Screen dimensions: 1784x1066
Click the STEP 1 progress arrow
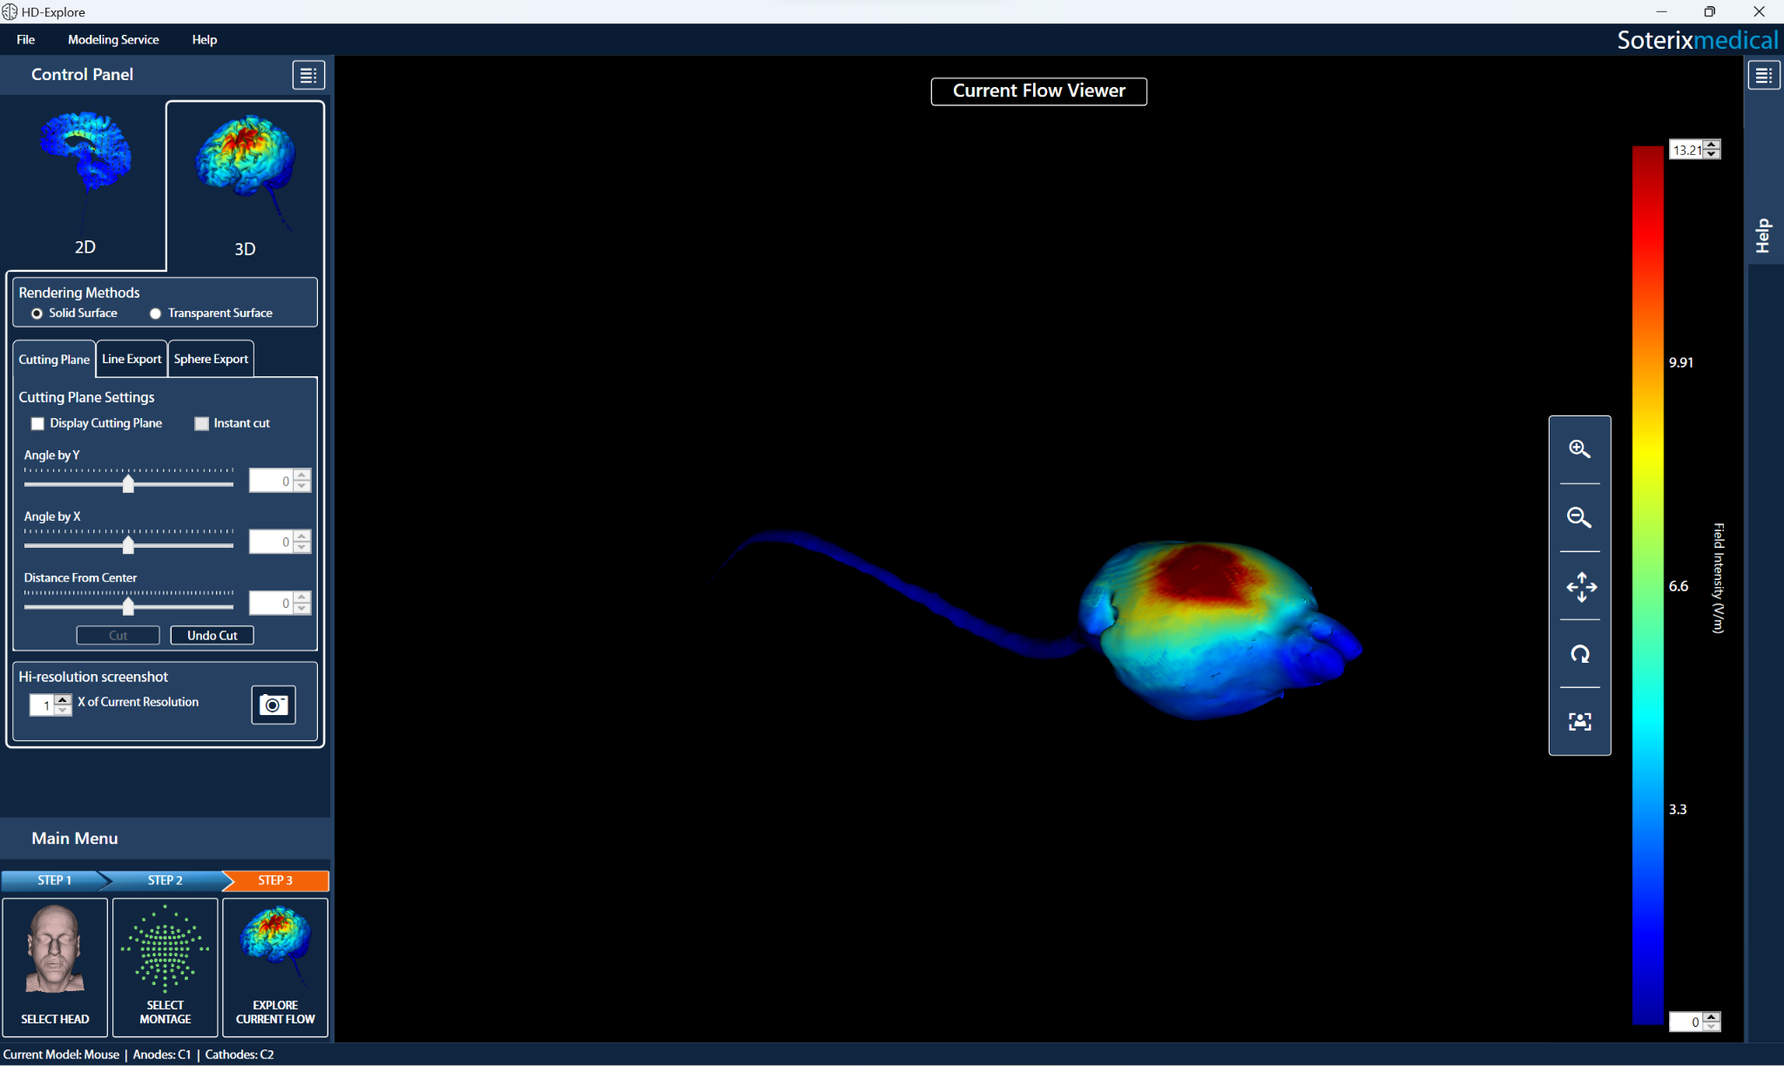pos(55,880)
